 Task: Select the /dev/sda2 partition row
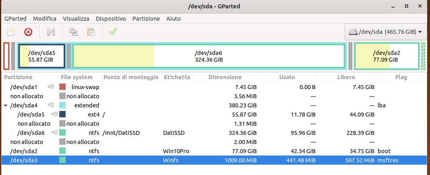[x=215, y=151]
